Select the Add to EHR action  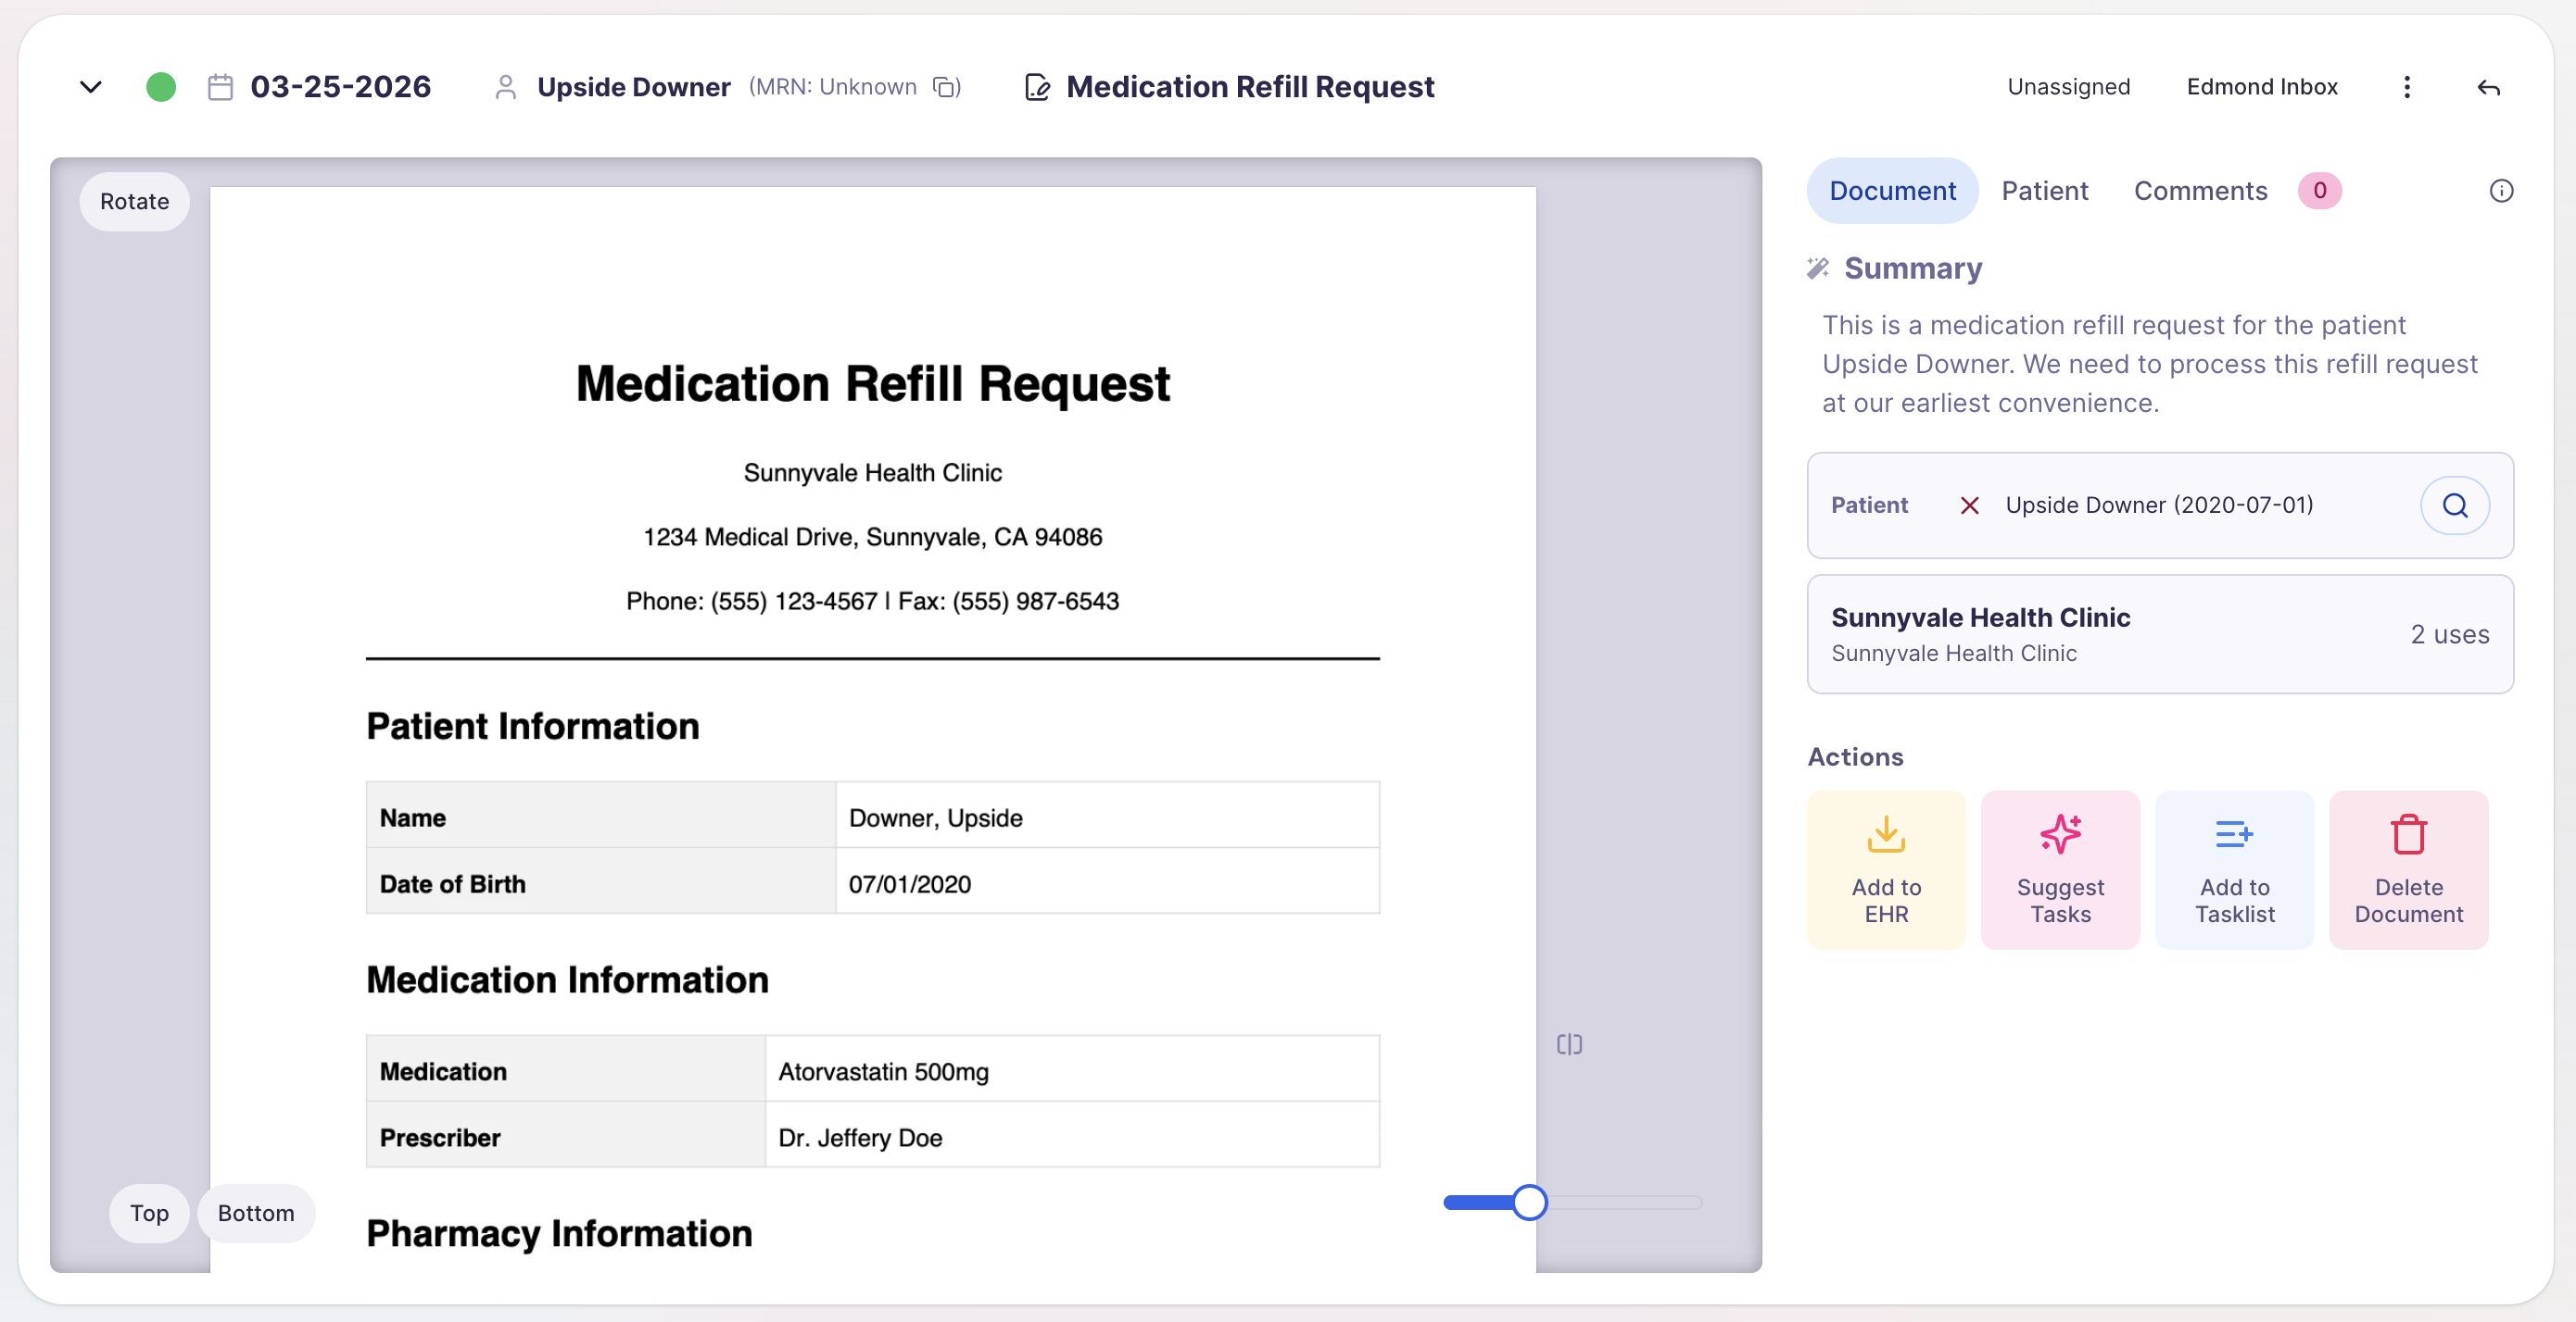click(1886, 867)
